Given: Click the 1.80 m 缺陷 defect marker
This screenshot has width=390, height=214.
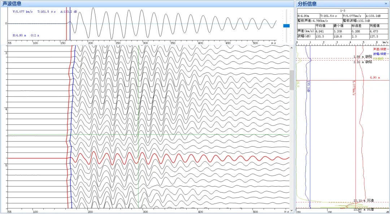Looking at the screenshot, I should (x=363, y=57).
